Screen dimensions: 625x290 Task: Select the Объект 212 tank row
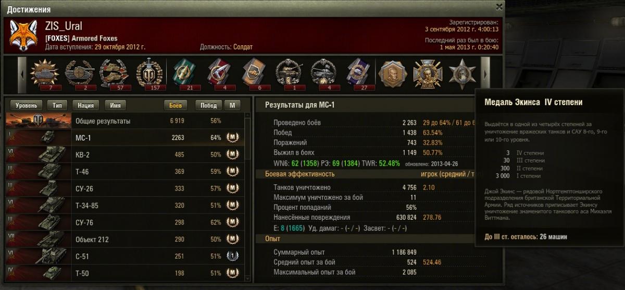124,239
